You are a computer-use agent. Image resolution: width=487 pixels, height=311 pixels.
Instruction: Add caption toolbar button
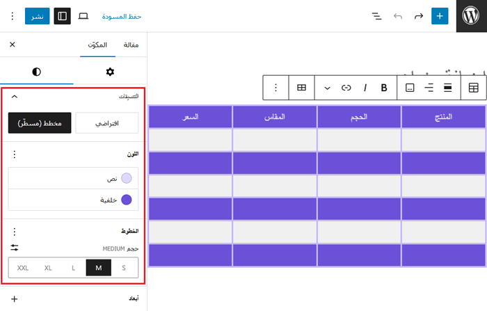410,88
